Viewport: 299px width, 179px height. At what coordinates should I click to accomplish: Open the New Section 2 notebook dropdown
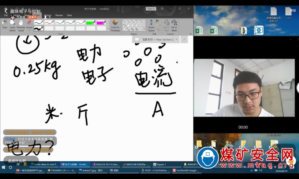(177, 39)
